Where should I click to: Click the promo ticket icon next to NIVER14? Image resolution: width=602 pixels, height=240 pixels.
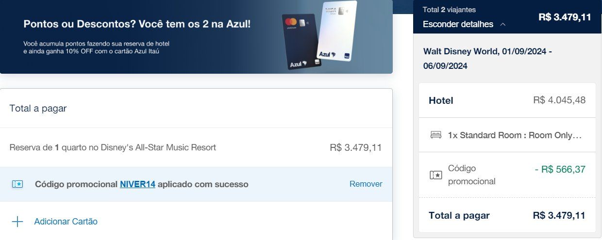point(17,184)
